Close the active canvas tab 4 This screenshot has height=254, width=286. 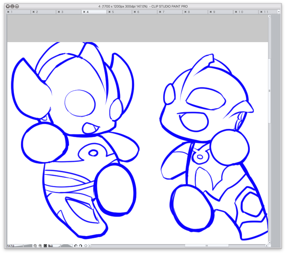coord(84,12)
